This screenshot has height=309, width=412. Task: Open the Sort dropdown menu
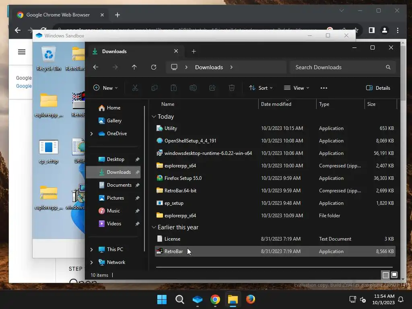261,88
